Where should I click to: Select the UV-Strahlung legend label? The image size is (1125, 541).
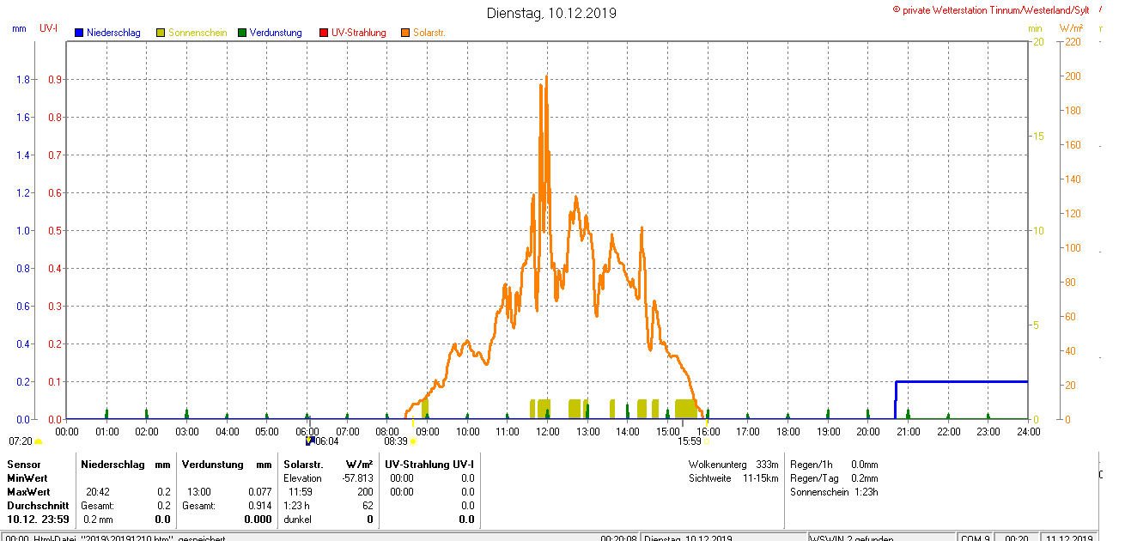pos(359,33)
